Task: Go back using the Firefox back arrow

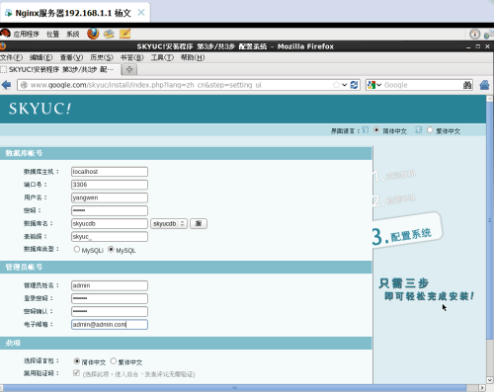Action: tap(6, 85)
